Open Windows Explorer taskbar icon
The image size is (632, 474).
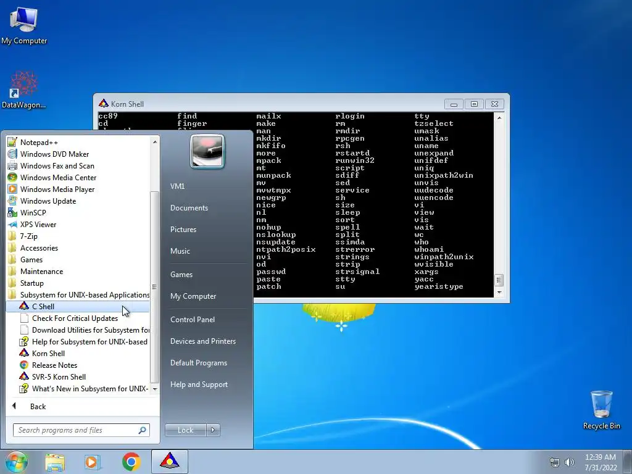coord(55,462)
